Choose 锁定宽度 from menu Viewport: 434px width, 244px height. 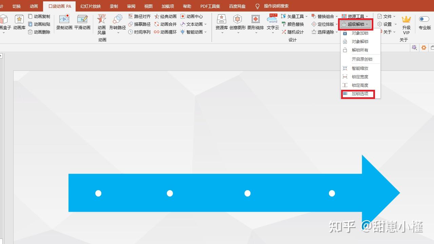[x=360, y=77]
